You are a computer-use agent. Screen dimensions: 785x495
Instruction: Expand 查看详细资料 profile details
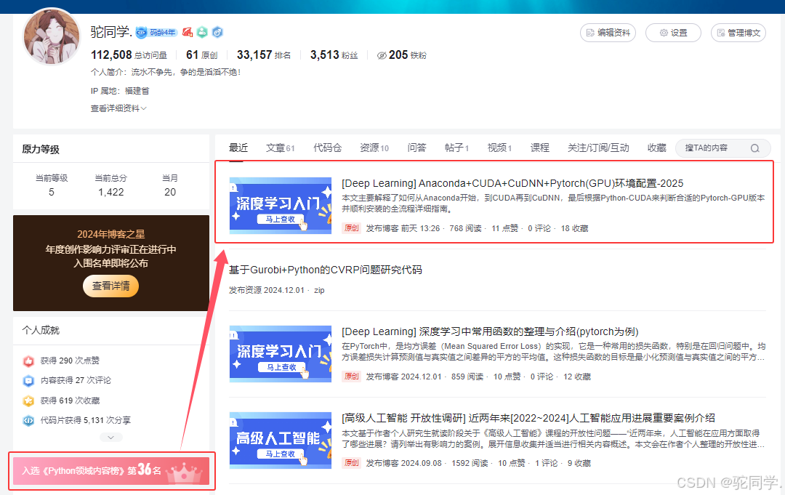click(x=118, y=108)
